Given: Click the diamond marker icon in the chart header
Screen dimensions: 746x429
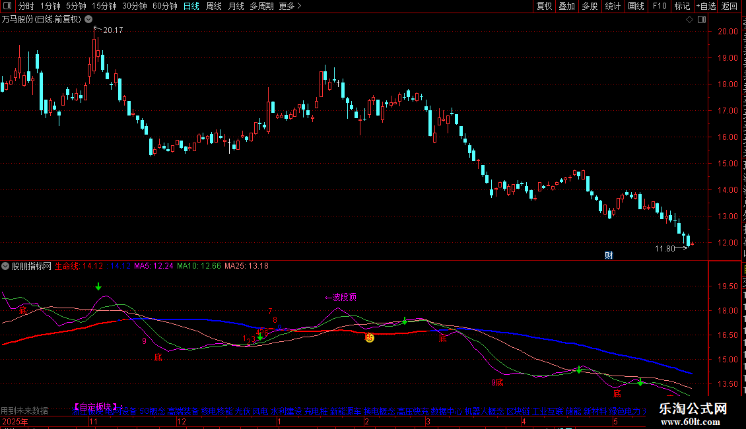Looking at the screenshot, I should [x=689, y=20].
